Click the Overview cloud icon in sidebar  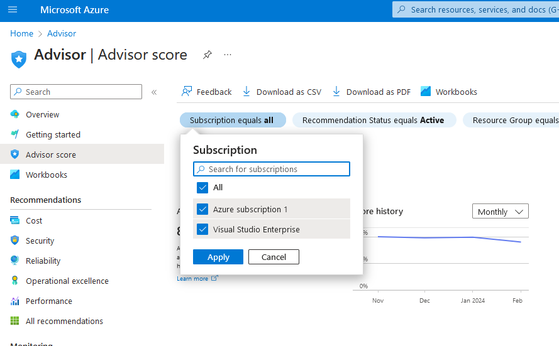14,114
